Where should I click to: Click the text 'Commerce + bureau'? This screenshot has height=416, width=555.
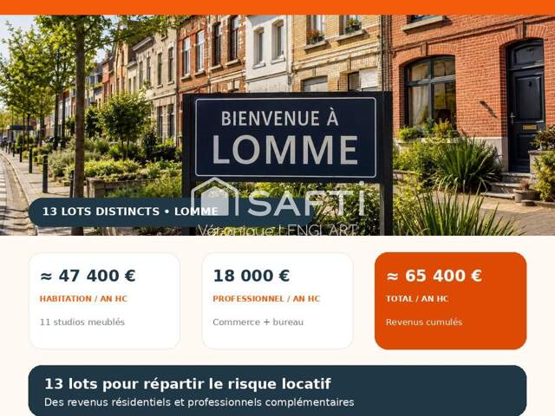click(x=258, y=322)
